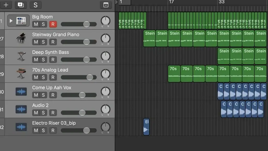Screen dimensions: 268x151
Task: Click the Deep Synth Bass keyboard icon
Action: [21, 56]
